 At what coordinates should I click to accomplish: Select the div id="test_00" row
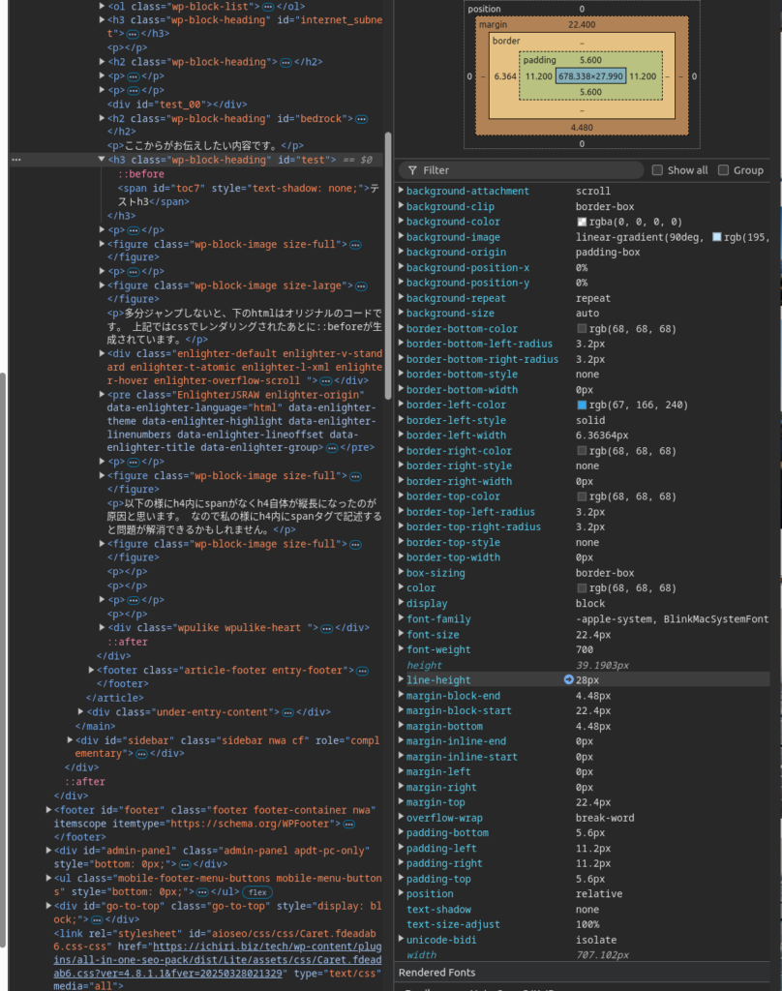(x=177, y=105)
